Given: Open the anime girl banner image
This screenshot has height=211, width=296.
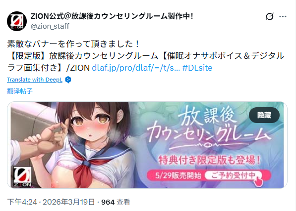Looking at the screenshot, I should [x=147, y=145].
